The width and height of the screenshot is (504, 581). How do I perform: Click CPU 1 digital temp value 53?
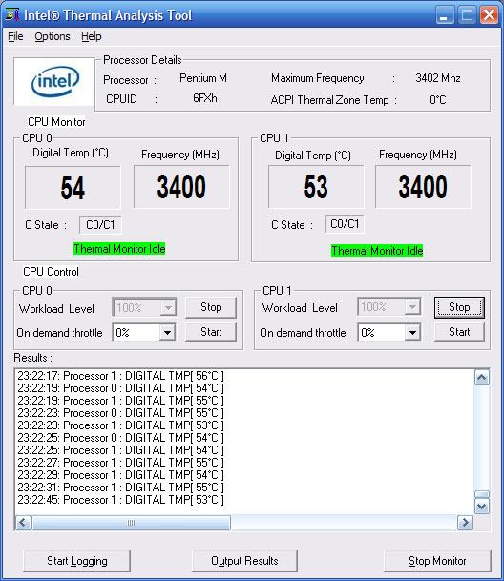[x=316, y=186]
